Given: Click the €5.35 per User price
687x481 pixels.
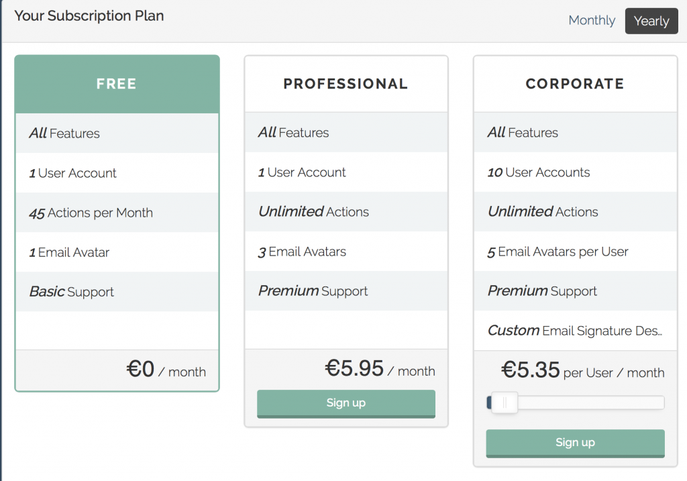Looking at the screenshot, I should pos(583,370).
